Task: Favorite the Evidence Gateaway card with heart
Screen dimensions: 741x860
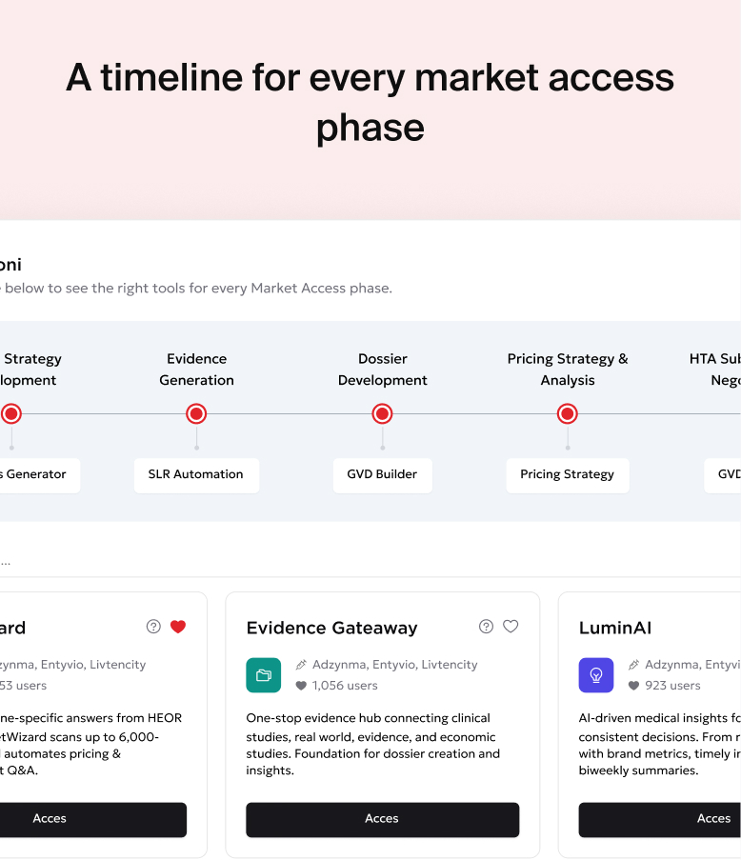Action: coord(511,627)
